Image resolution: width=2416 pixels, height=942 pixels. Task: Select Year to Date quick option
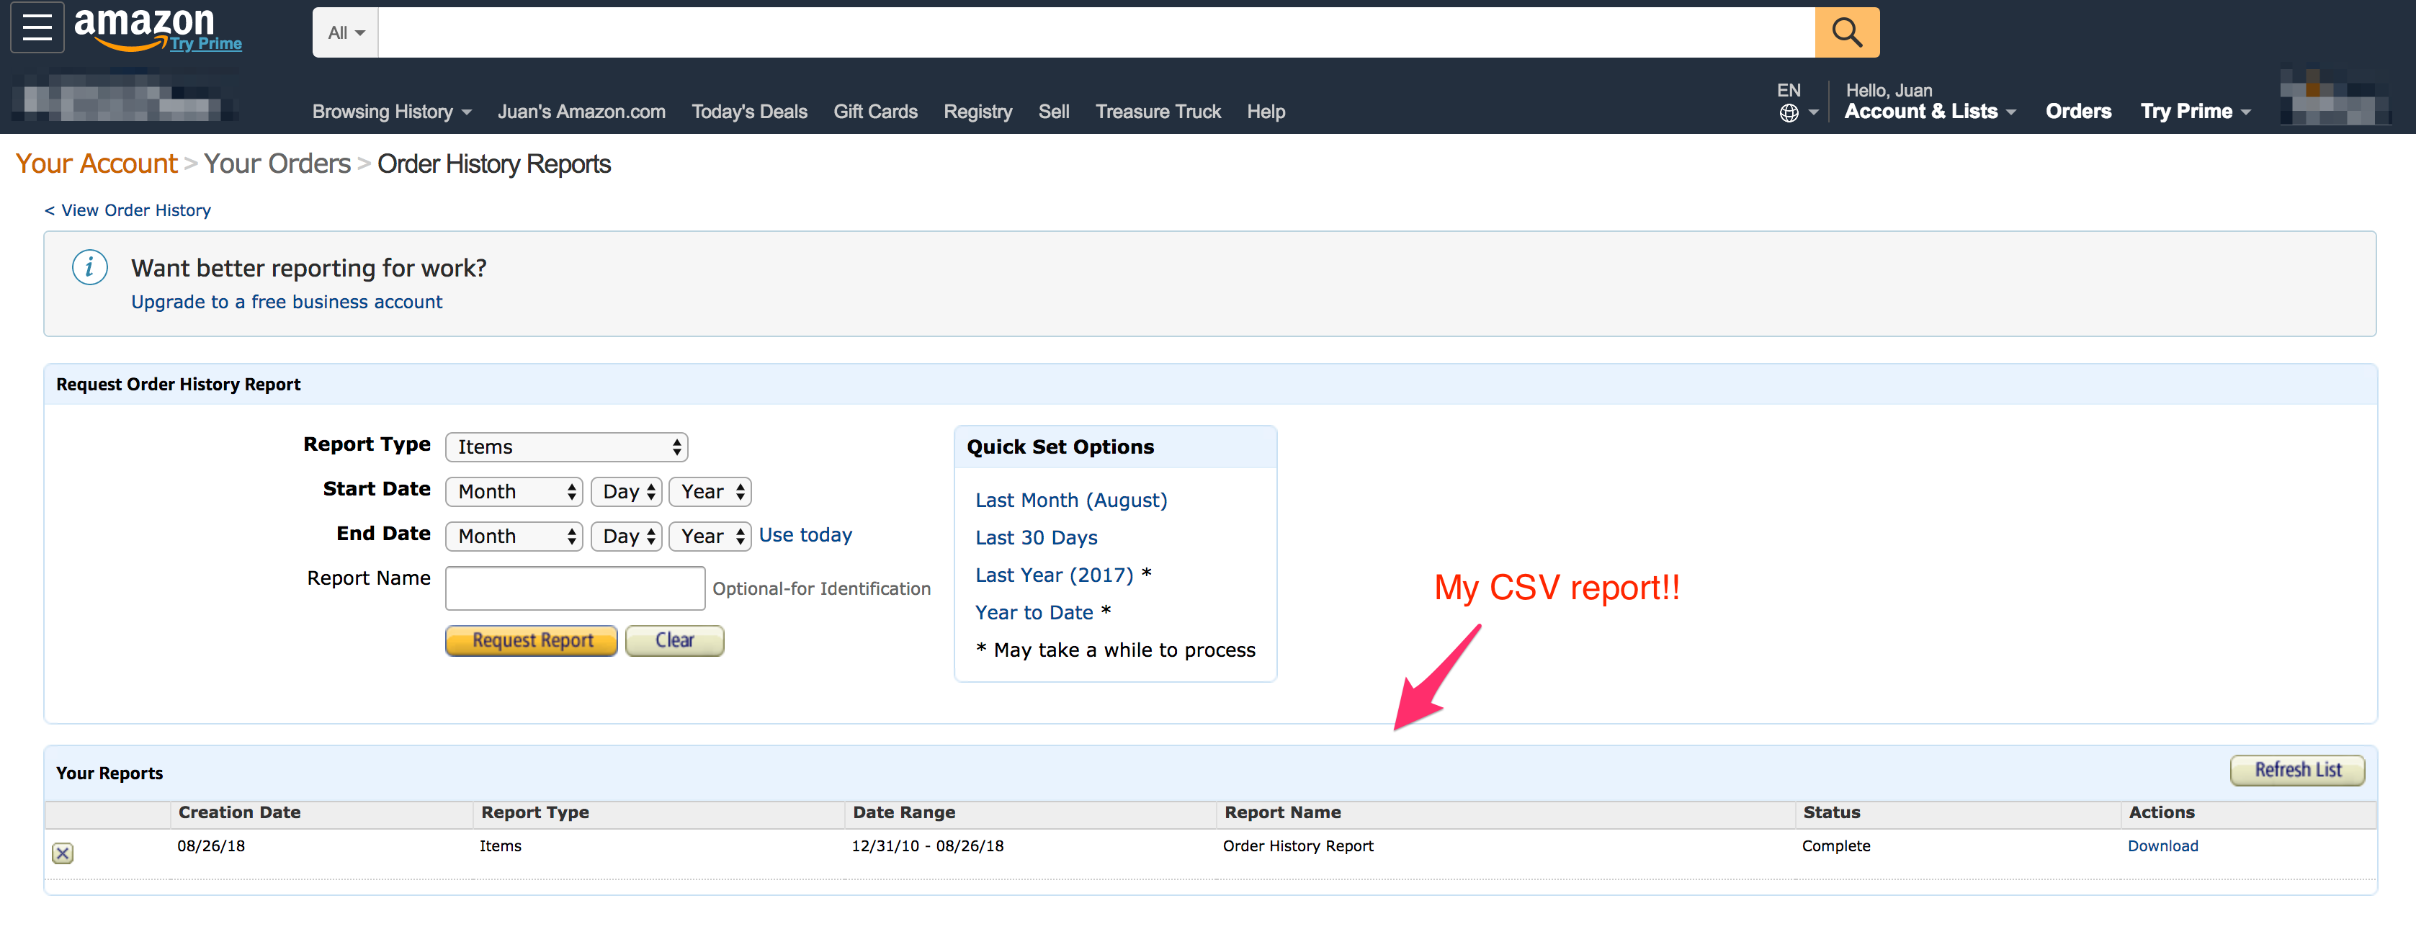pos(1034,613)
